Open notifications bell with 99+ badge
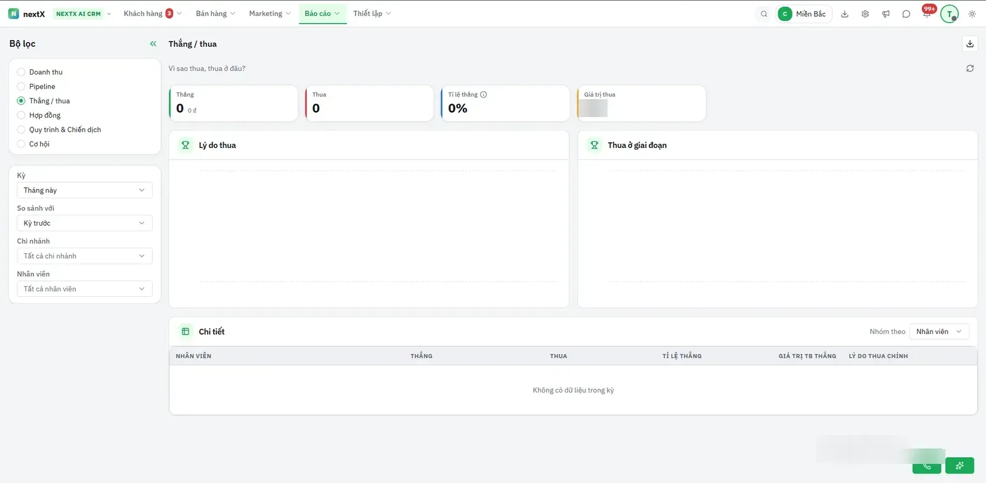The width and height of the screenshot is (986, 483). click(x=927, y=13)
